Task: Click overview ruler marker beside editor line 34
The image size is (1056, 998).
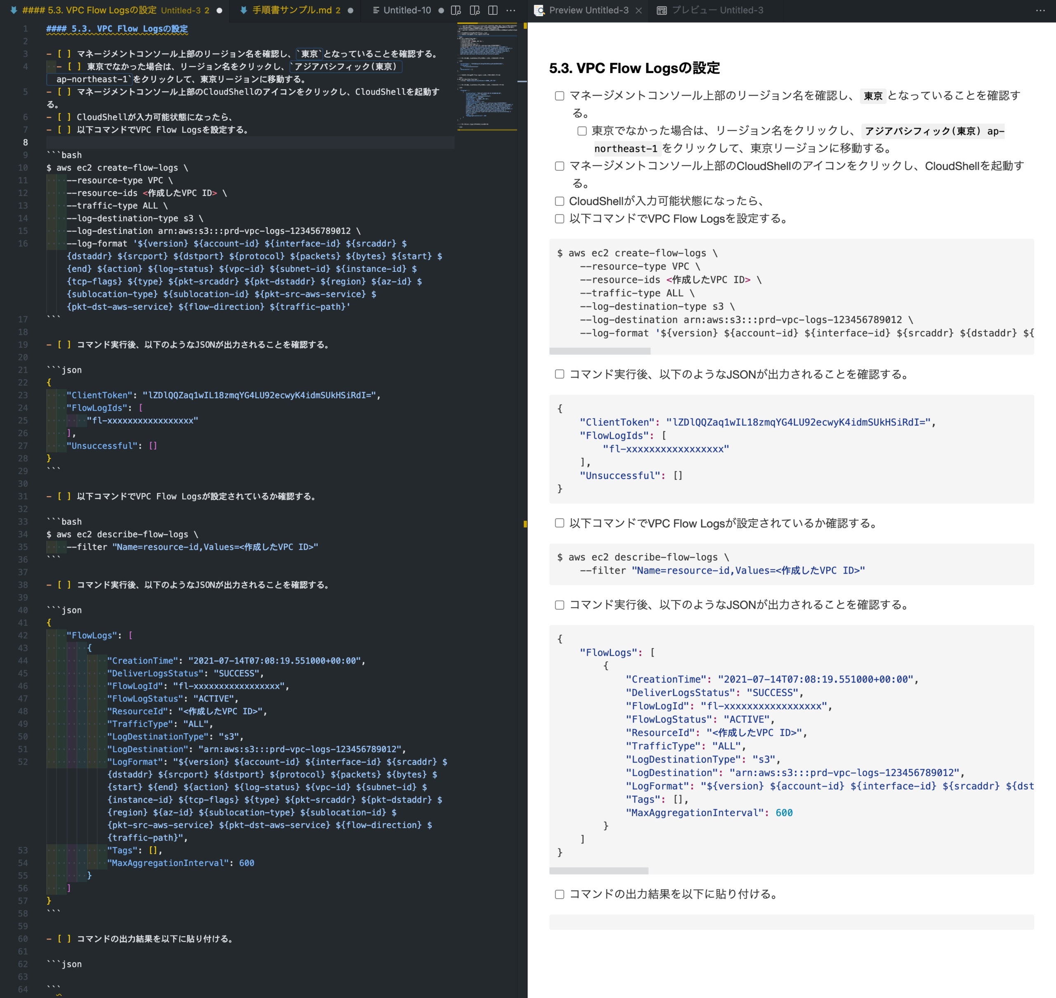Action: click(x=525, y=524)
